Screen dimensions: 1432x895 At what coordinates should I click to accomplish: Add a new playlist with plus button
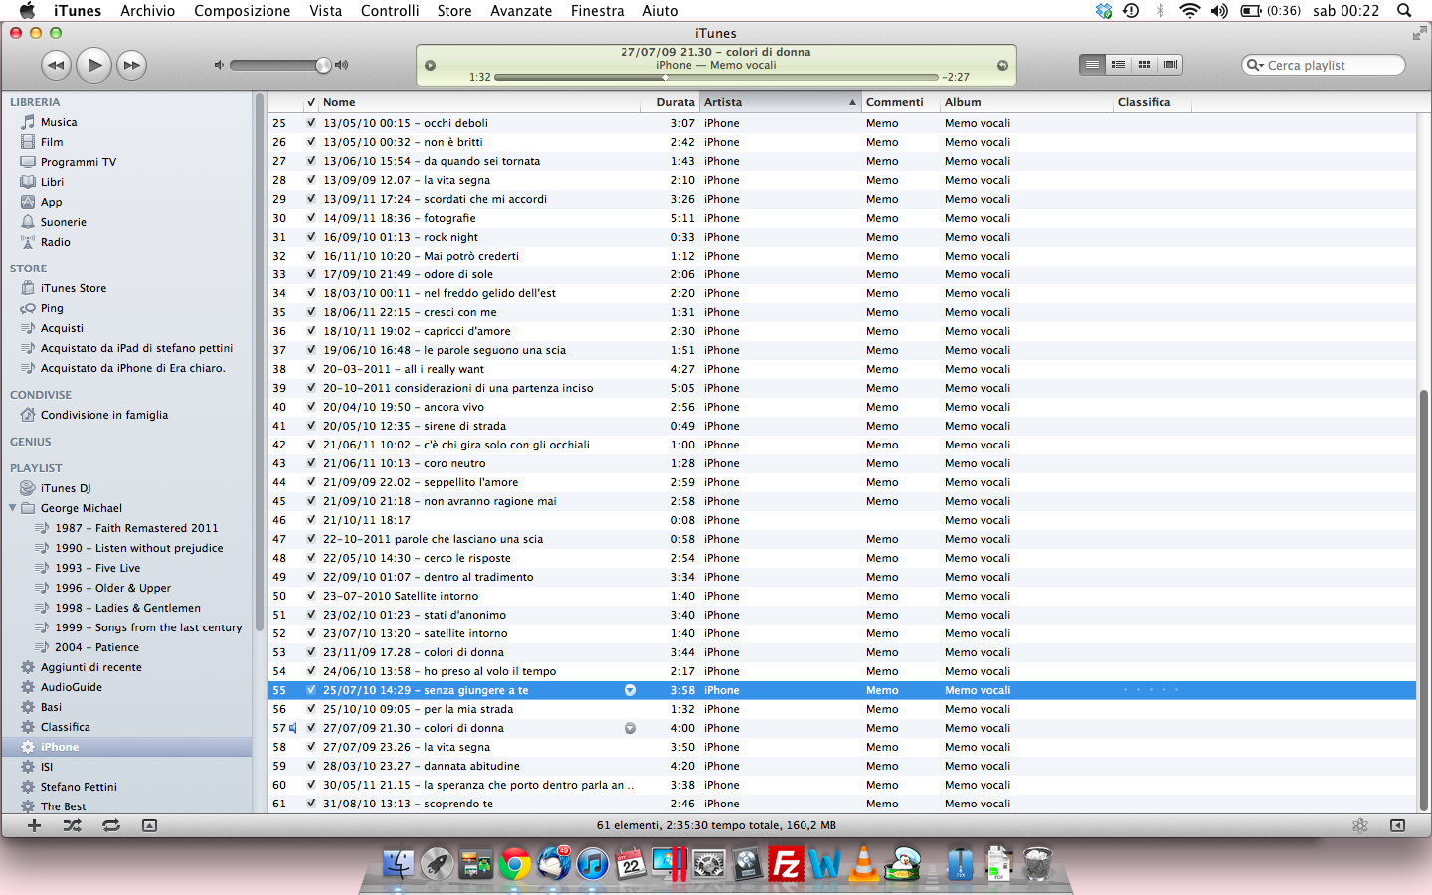tap(34, 825)
